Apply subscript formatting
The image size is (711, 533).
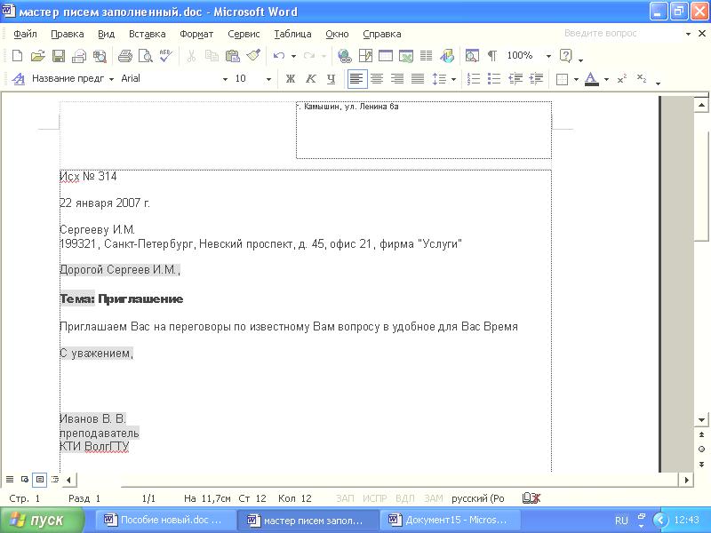(x=642, y=79)
